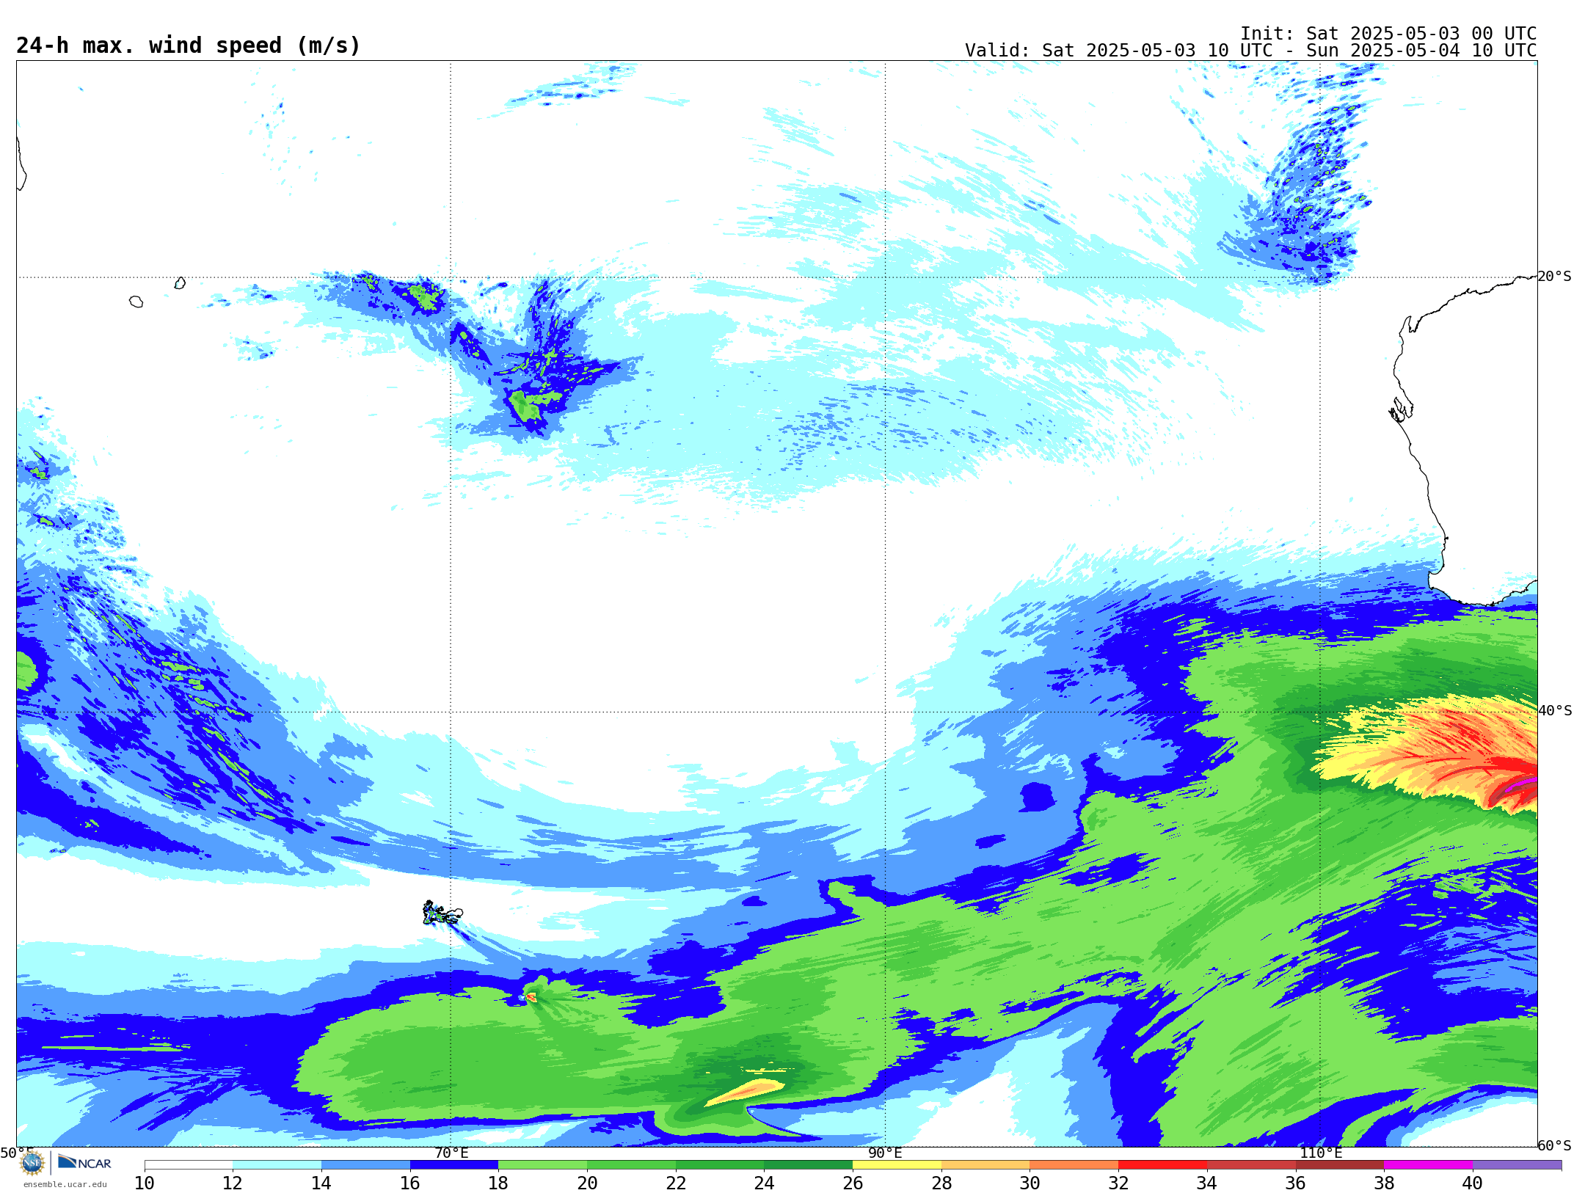Click the 50°E longitude label

click(17, 1153)
